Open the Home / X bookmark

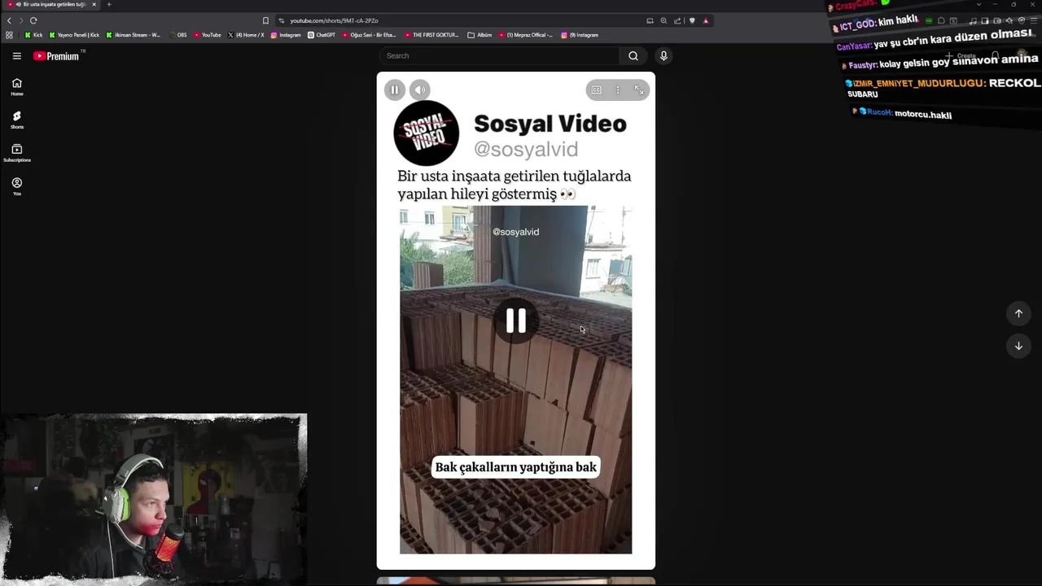tap(246, 35)
